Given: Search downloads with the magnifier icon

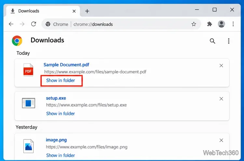Looking at the screenshot, I should [212, 41].
